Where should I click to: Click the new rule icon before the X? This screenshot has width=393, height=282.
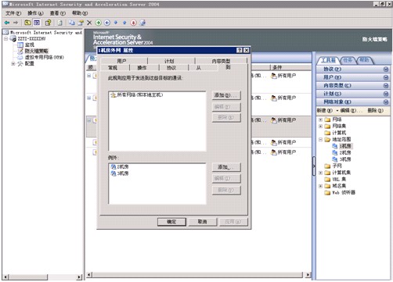click(x=81, y=23)
